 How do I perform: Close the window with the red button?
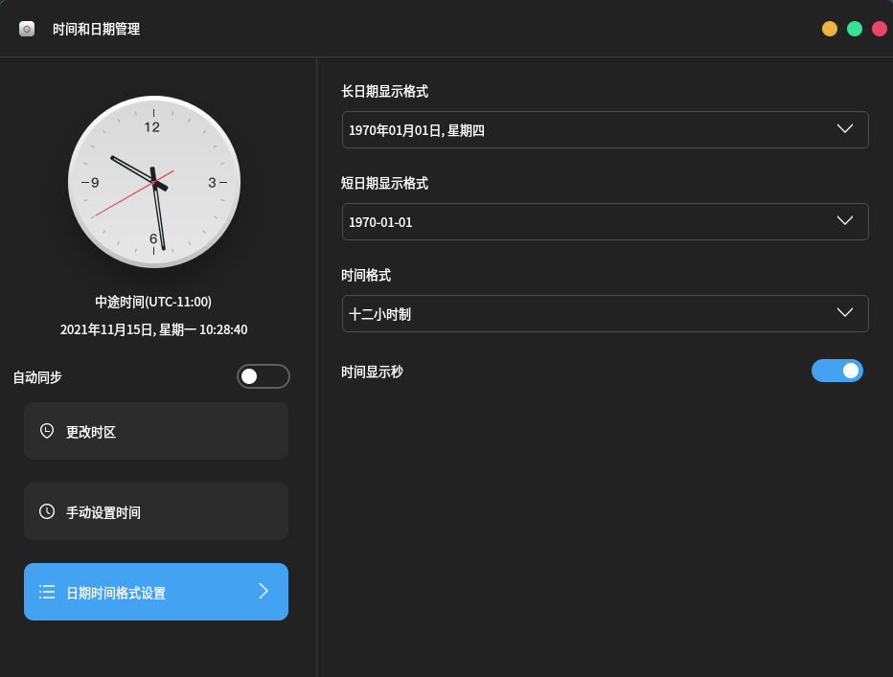coord(880,29)
